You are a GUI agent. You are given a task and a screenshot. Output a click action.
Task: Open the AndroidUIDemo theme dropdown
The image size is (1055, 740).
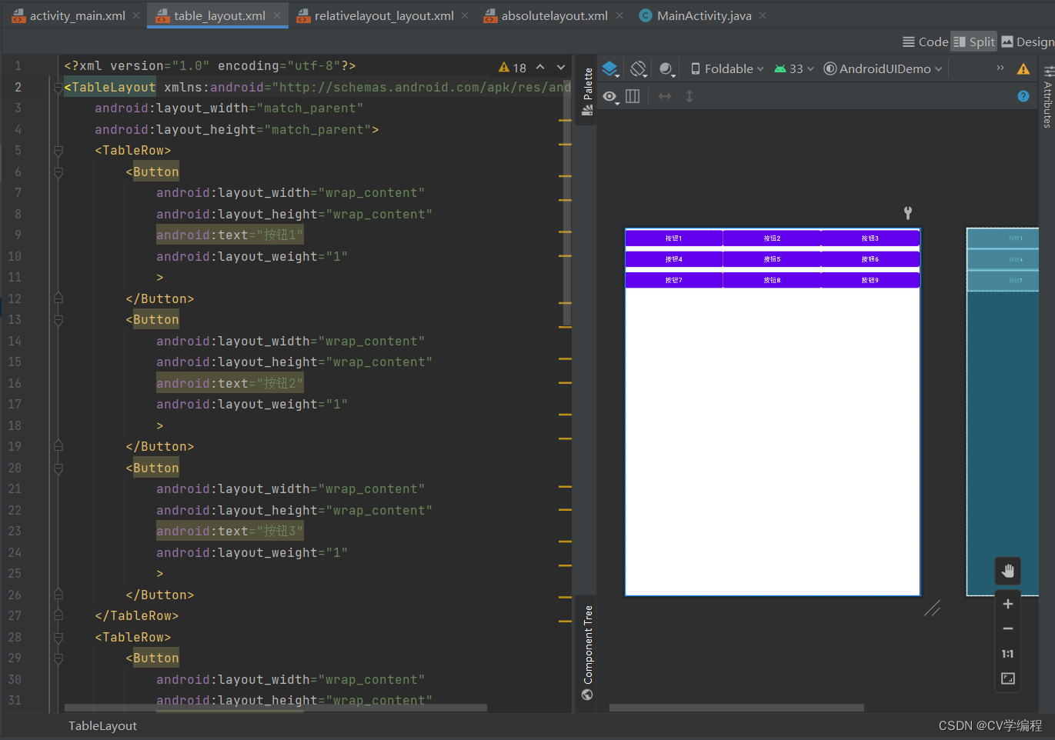pyautogui.click(x=883, y=68)
